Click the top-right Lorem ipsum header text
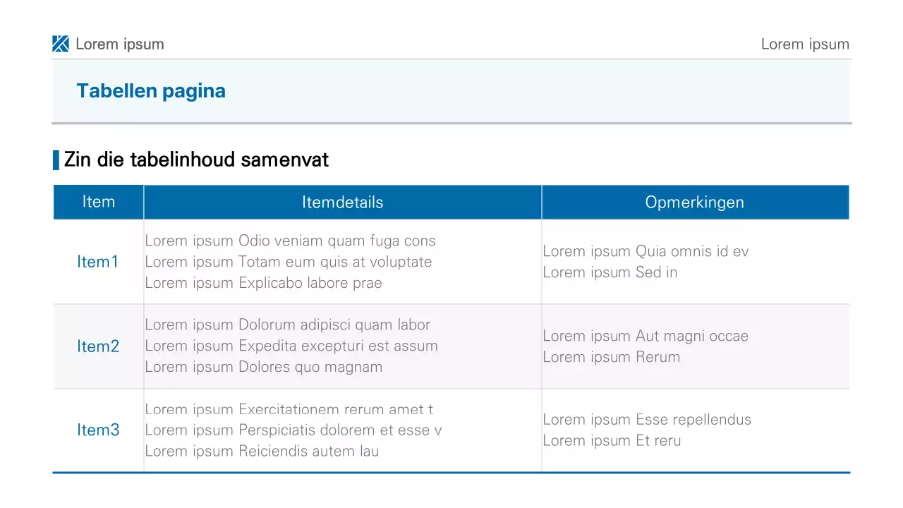The height and width of the screenshot is (508, 903). 805,44
